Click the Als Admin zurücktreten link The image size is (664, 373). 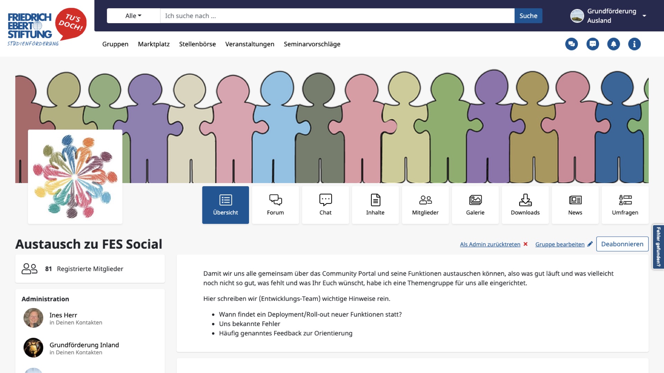(490, 245)
